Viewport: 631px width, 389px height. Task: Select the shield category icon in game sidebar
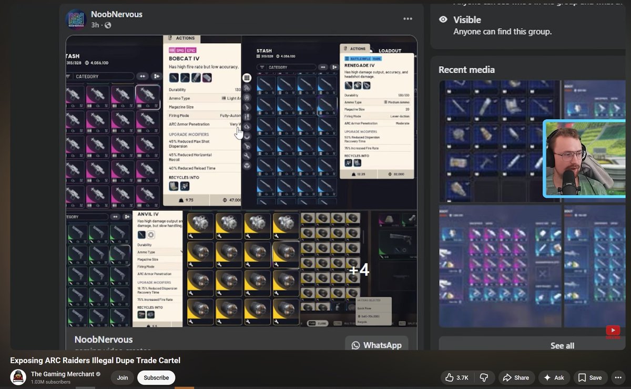247,97
